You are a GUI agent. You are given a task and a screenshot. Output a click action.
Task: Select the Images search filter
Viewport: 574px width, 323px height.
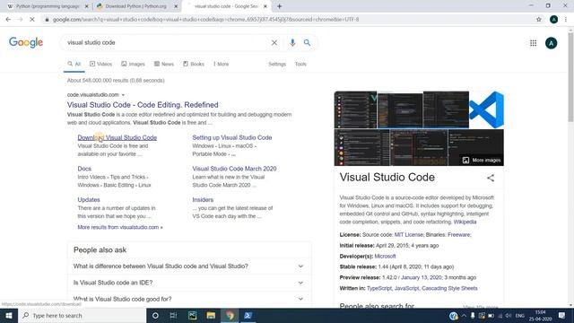click(133, 64)
